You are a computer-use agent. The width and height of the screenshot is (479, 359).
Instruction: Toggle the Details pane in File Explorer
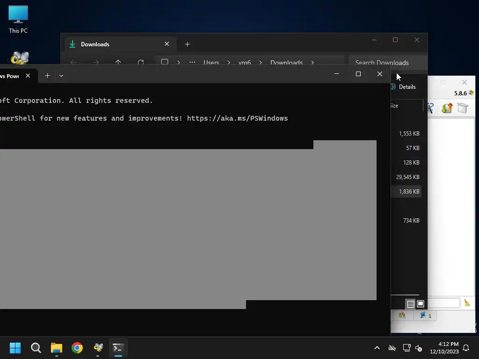(404, 87)
